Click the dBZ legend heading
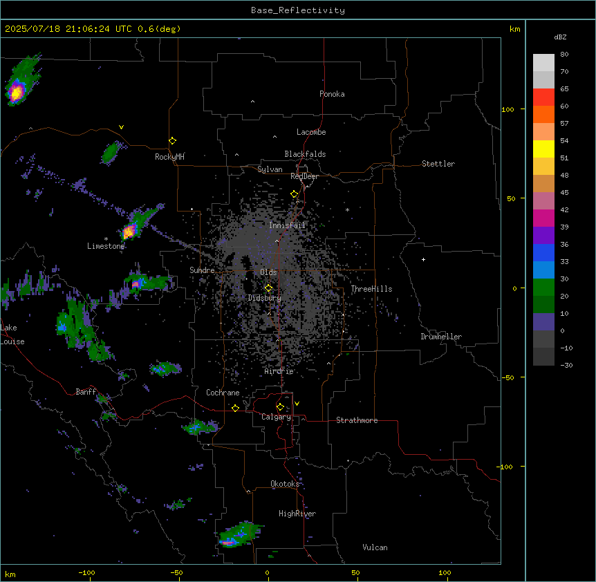 (x=560, y=37)
